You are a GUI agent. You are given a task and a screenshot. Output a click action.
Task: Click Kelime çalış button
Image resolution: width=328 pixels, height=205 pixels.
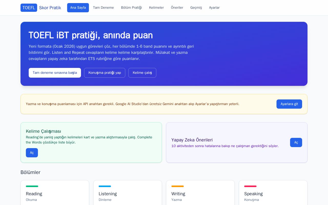[x=142, y=73]
